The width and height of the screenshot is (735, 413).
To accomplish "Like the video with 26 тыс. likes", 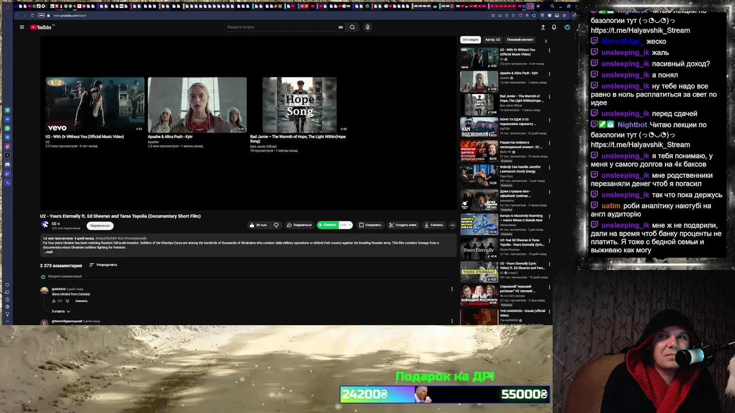I will (x=258, y=225).
